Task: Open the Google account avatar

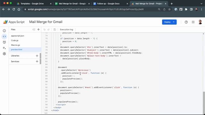Action: (x=200, y=22)
